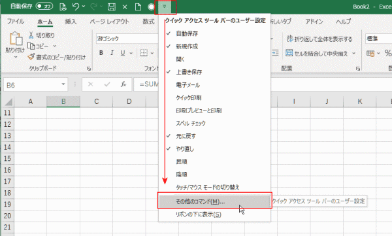
Task: Click the Format Painter brush icon
Action: click(x=31, y=57)
